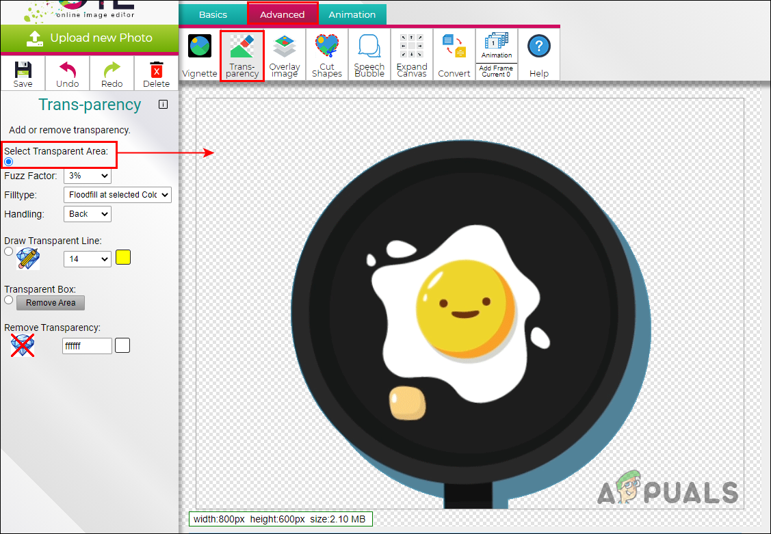The height and width of the screenshot is (534, 771).
Task: Select the Transparency tool icon
Action: (x=242, y=55)
